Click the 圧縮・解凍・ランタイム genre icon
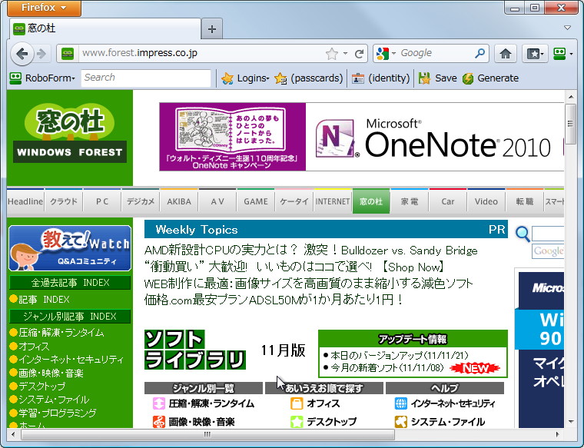 pyautogui.click(x=159, y=403)
